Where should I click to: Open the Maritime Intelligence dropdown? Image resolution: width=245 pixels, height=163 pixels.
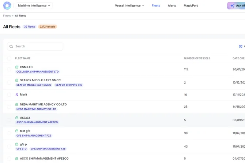tap(34, 6)
